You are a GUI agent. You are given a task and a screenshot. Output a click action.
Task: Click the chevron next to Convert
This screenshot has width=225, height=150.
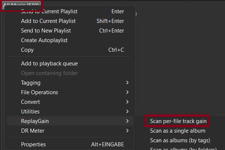[x=127, y=102]
